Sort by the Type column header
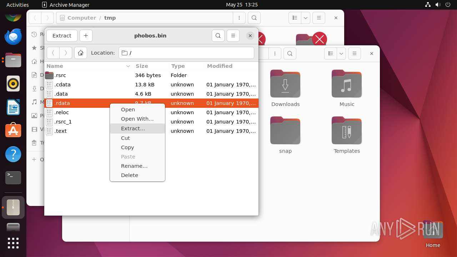 coord(186,66)
